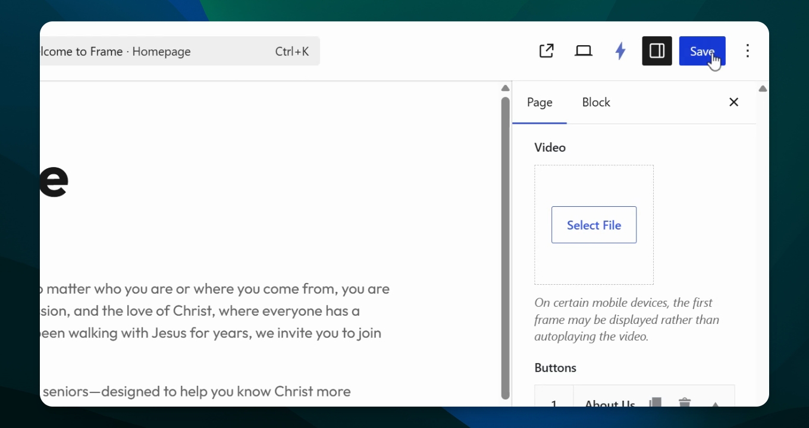
Task: Click the editor canvas vertical scrollbar
Action: click(505, 248)
